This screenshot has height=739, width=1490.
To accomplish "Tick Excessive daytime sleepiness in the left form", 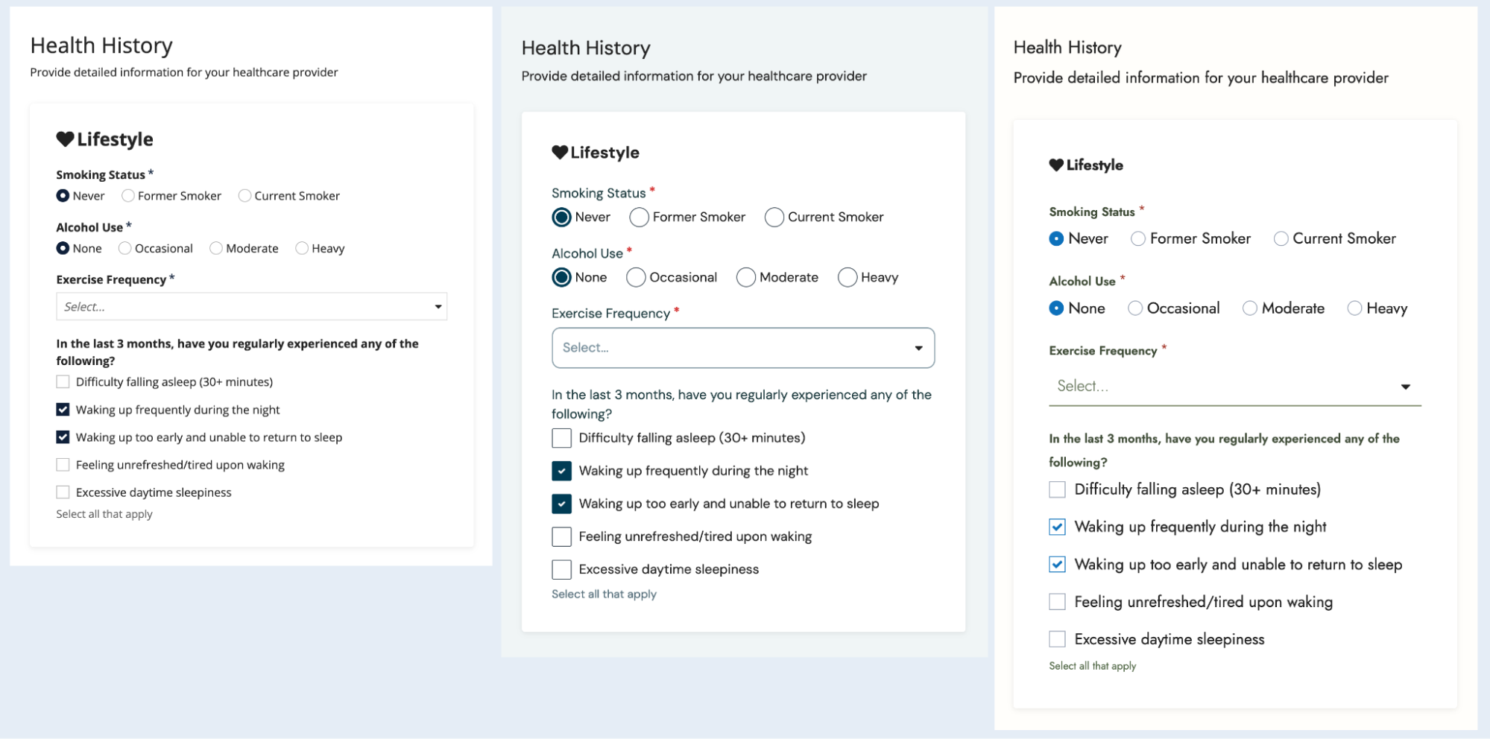I will [x=63, y=492].
